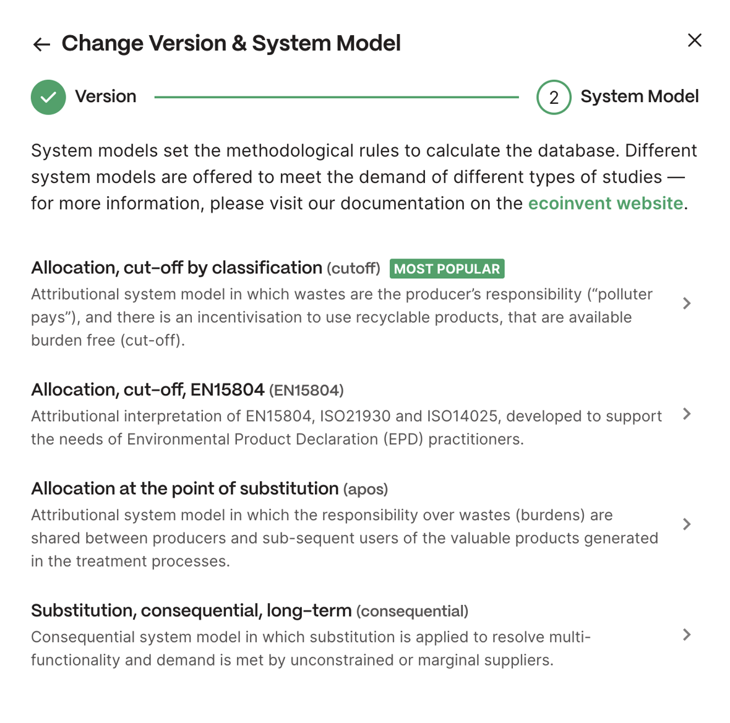730x723 pixels.
Task: Click the back arrow beside the dialog title
Action: click(41, 44)
